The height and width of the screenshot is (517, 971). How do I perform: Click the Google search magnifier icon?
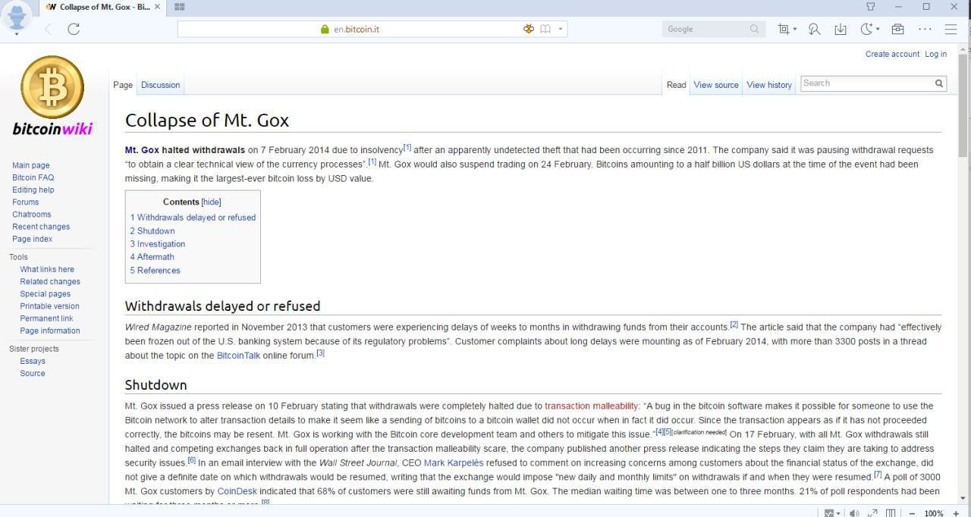[754, 29]
